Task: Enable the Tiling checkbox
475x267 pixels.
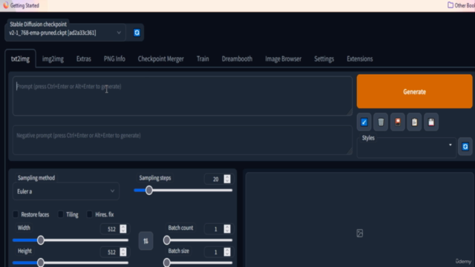Action: tap(61, 214)
